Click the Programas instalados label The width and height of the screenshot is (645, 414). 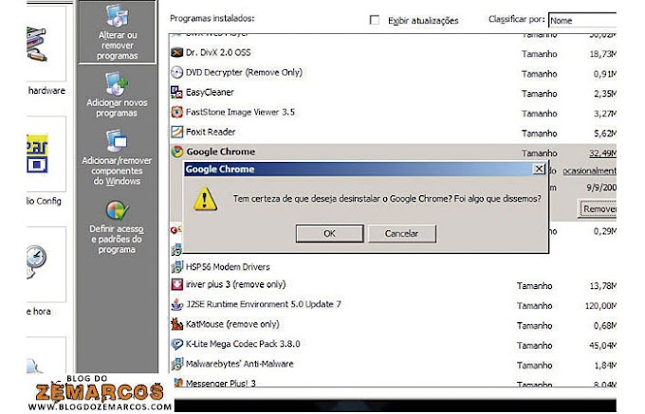[x=212, y=19]
